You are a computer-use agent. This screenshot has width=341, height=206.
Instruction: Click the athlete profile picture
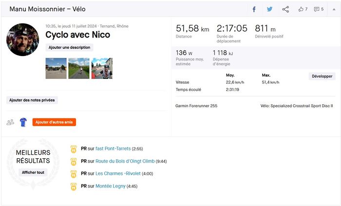(x=22, y=39)
